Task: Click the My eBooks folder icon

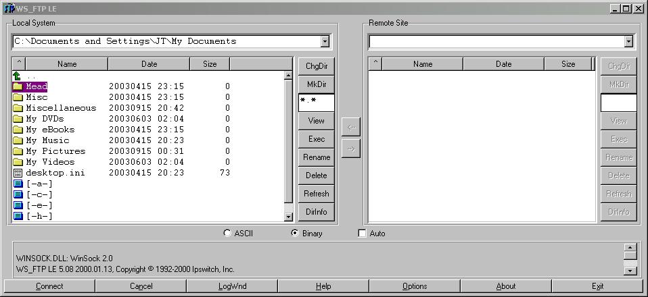Action: (x=18, y=130)
